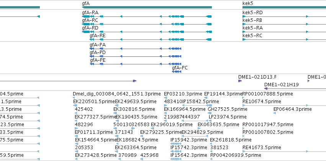Click feature number 425402
Viewport: 326px width, 161px height.
pyautogui.click(x=84, y=109)
